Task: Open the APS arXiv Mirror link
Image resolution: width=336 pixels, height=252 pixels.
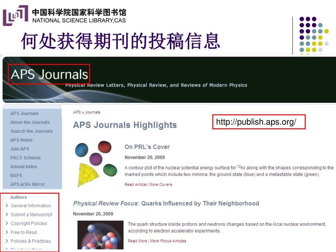Action: click(28, 184)
